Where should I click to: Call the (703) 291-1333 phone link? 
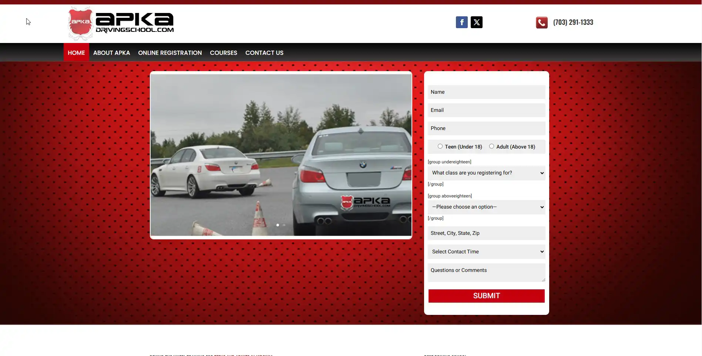point(572,22)
